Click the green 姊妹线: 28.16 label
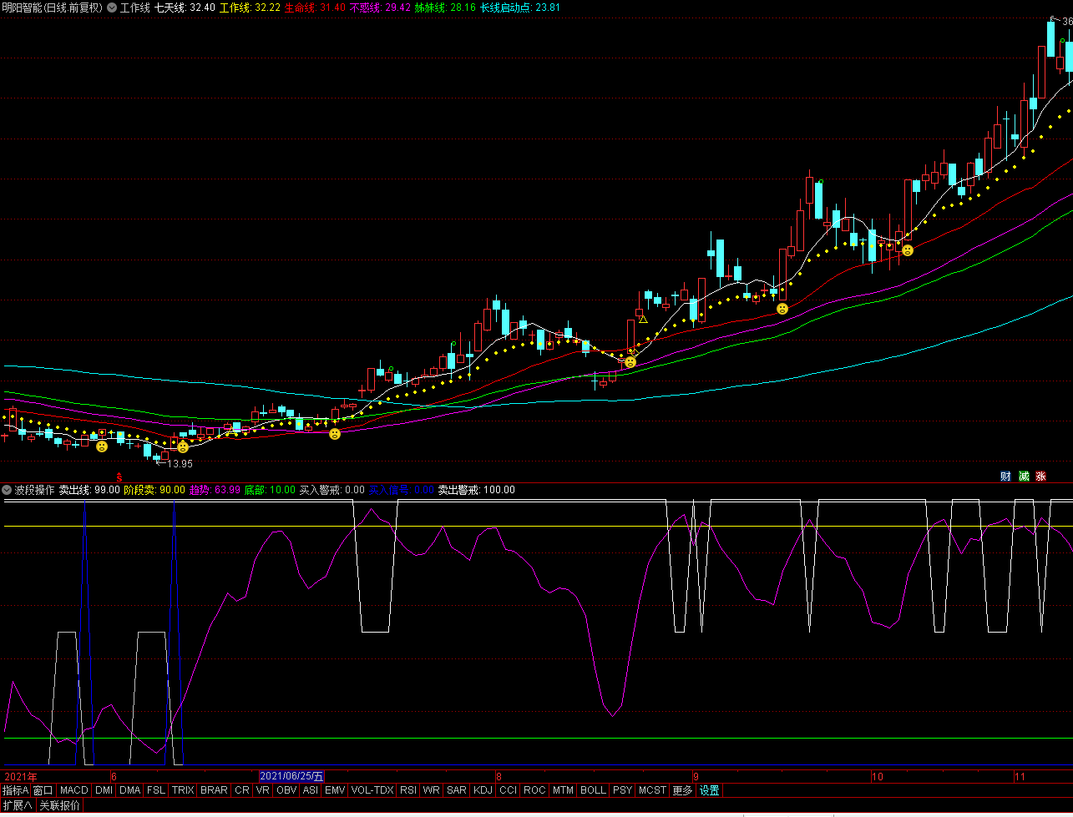 pyautogui.click(x=445, y=8)
